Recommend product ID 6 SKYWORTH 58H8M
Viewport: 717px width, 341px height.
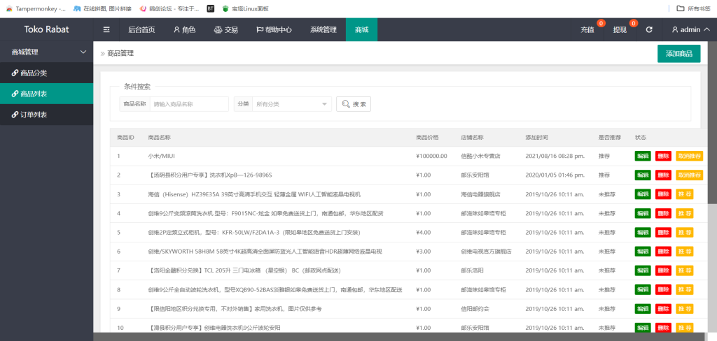[685, 252]
